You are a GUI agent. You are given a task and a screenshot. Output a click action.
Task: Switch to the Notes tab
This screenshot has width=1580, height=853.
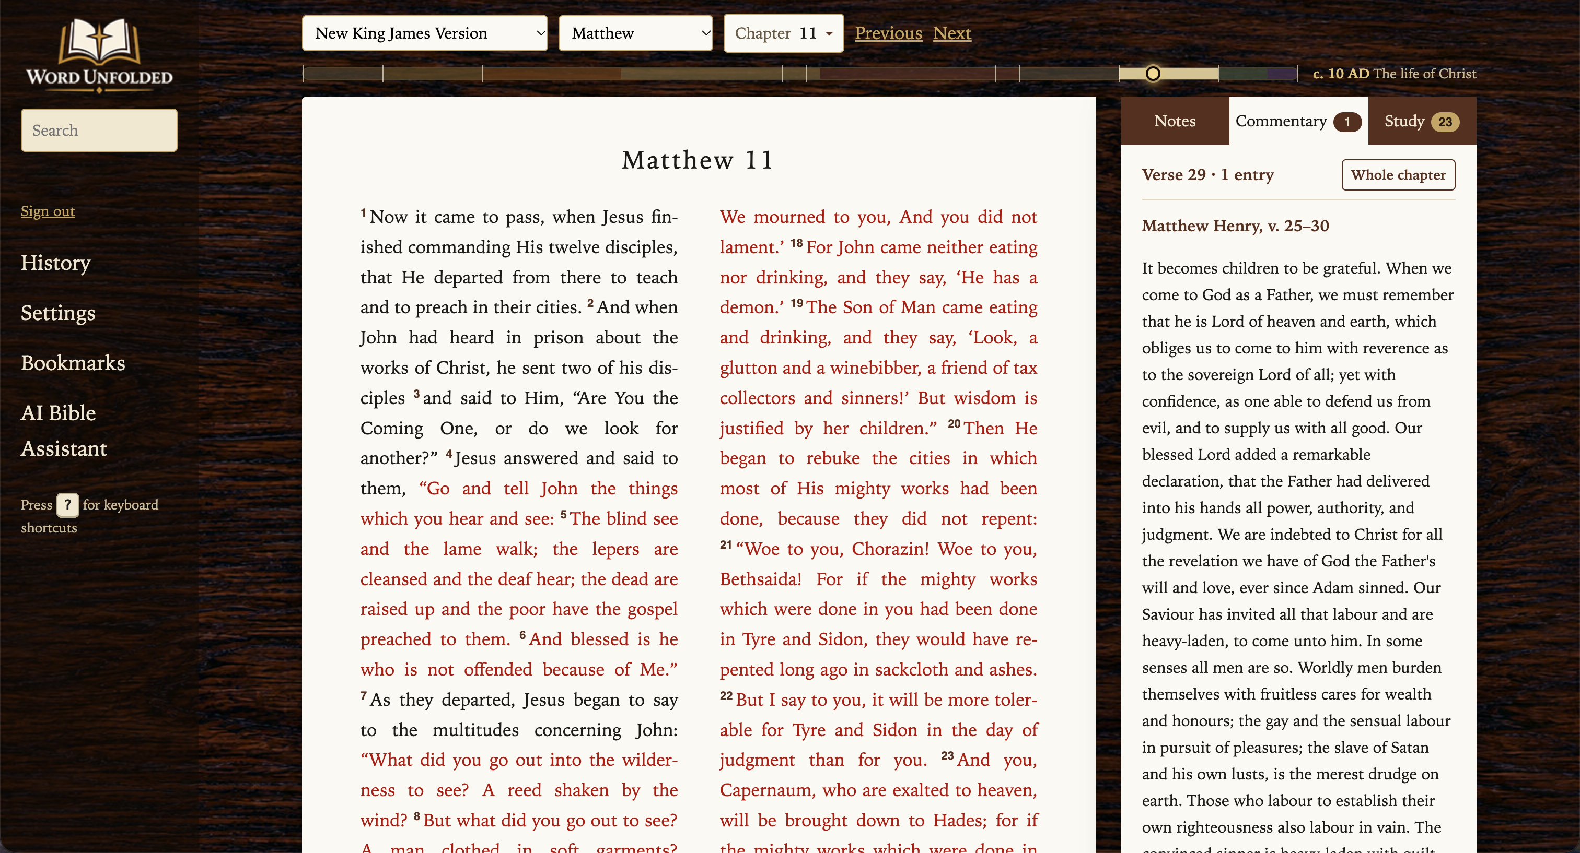click(x=1175, y=121)
